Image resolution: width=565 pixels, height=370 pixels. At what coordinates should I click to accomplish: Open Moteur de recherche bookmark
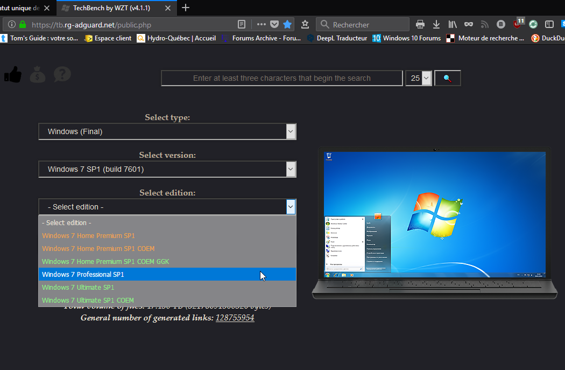click(485, 38)
